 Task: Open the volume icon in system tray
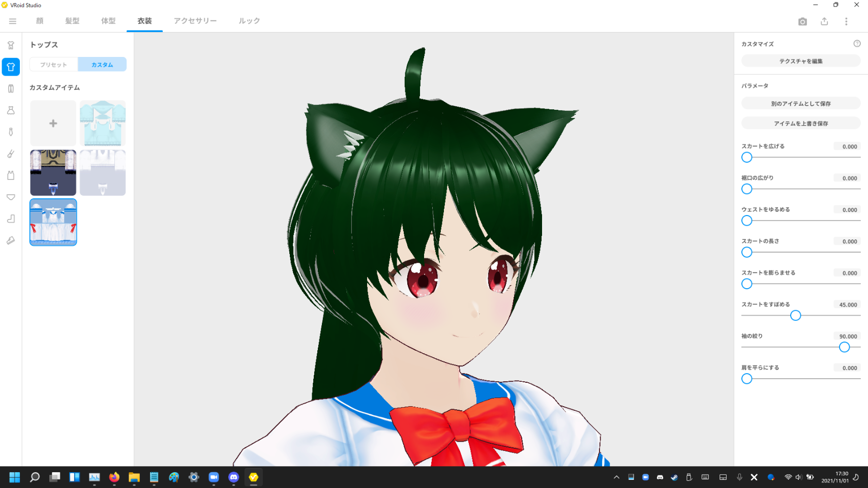point(798,477)
